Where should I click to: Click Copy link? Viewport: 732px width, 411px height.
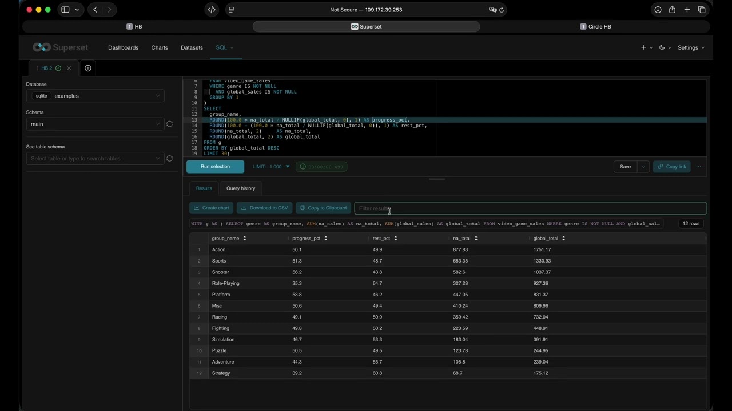coord(671,167)
